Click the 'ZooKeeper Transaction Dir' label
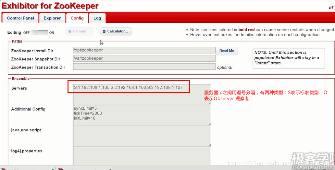Image resolution: width=335 pixels, height=170 pixels. [x=38, y=67]
